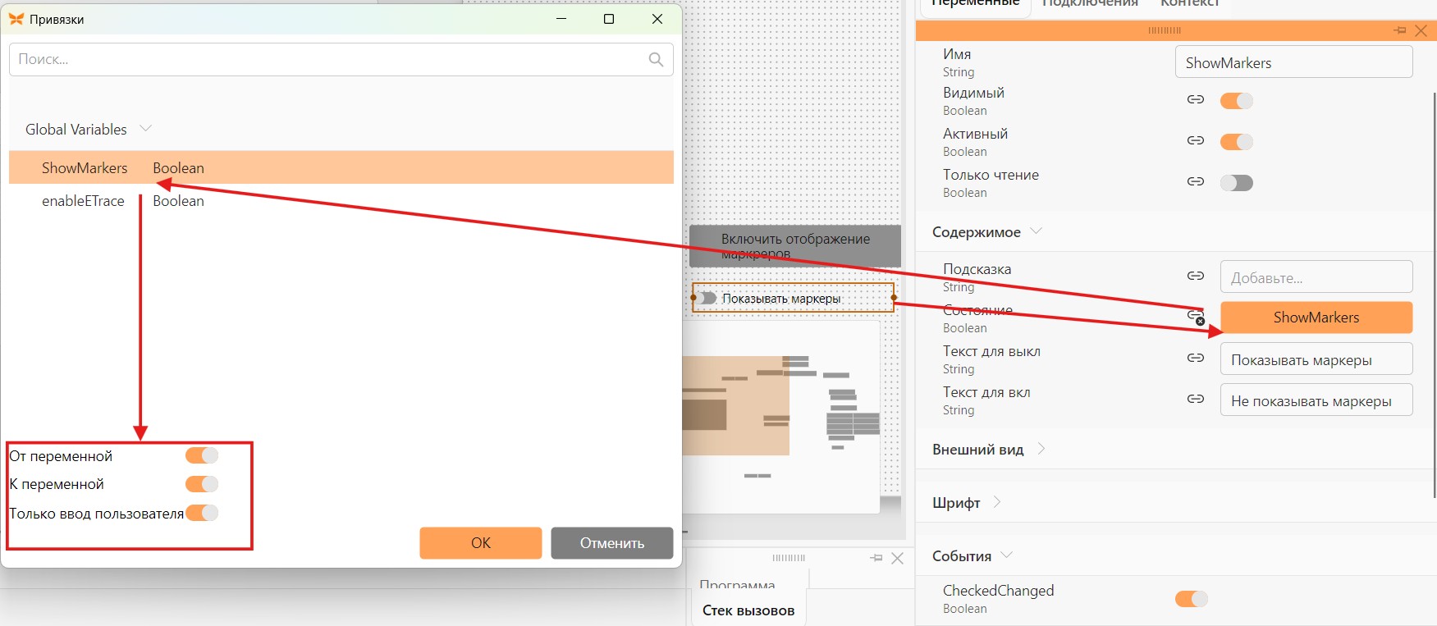Select the enableETrace variable row
1437x626 pixels.
click(x=341, y=200)
